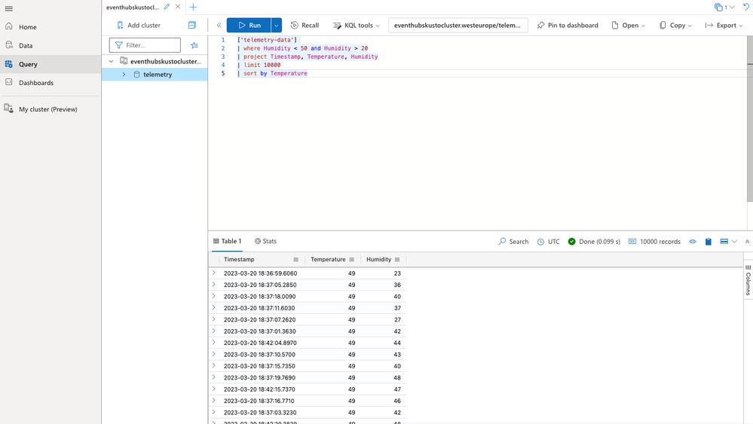Screen dimensions: 753x424
Task: Click the Done (0.099 s) status
Action: coord(594,241)
